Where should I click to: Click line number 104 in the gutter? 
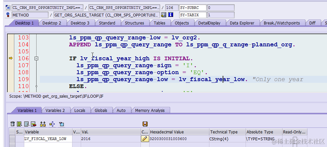coord(23,44)
